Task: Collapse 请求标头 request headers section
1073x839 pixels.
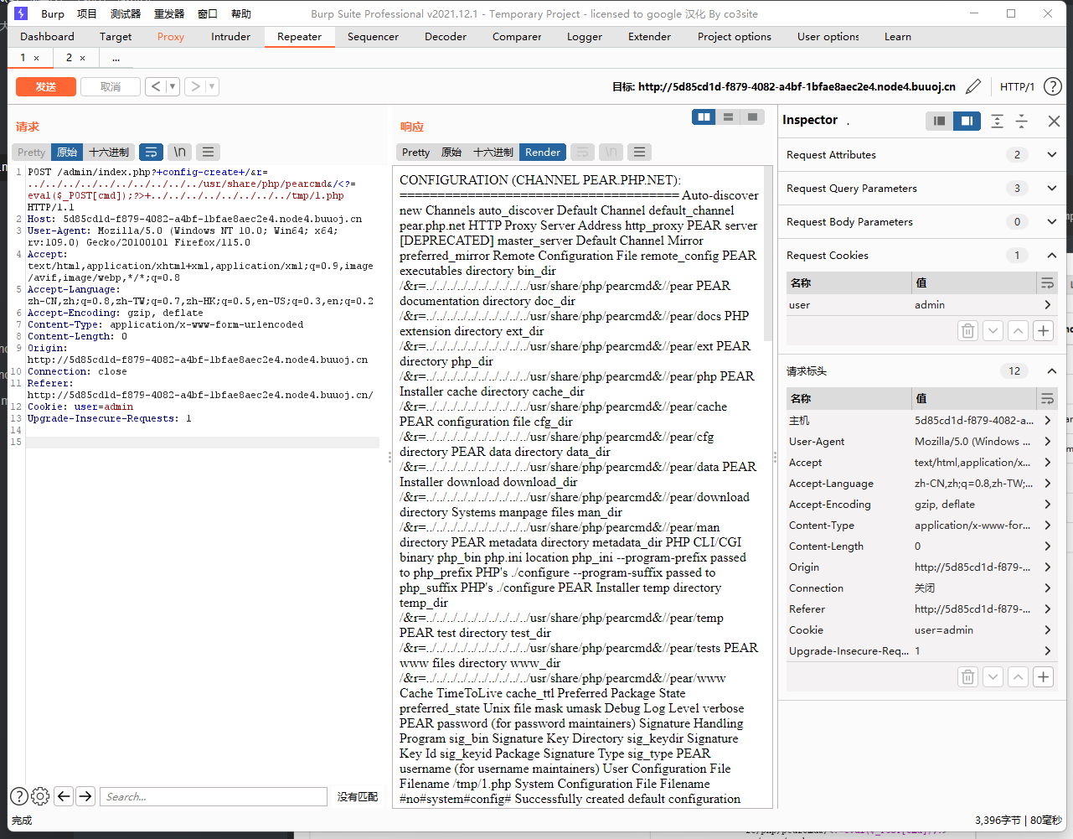Action: click(1052, 370)
